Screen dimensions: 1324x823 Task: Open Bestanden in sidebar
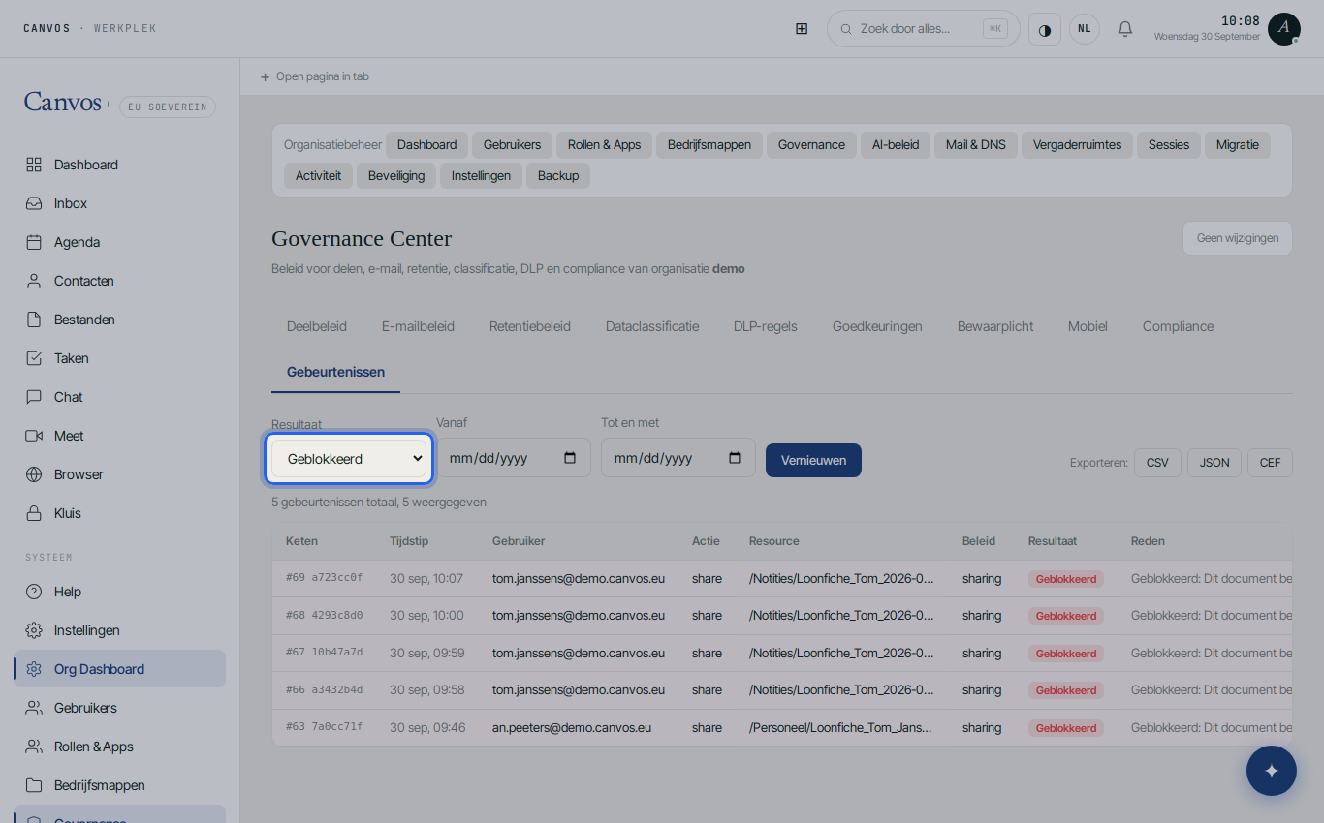[x=120, y=320]
